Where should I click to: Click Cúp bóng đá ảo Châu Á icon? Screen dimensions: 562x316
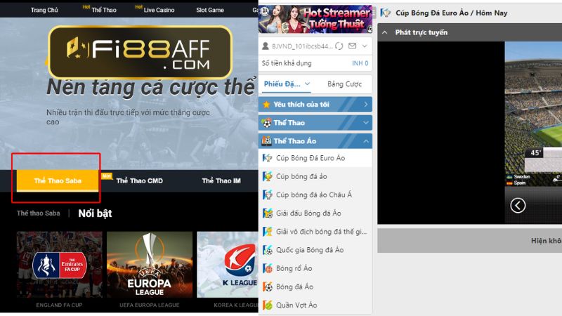pos(268,195)
